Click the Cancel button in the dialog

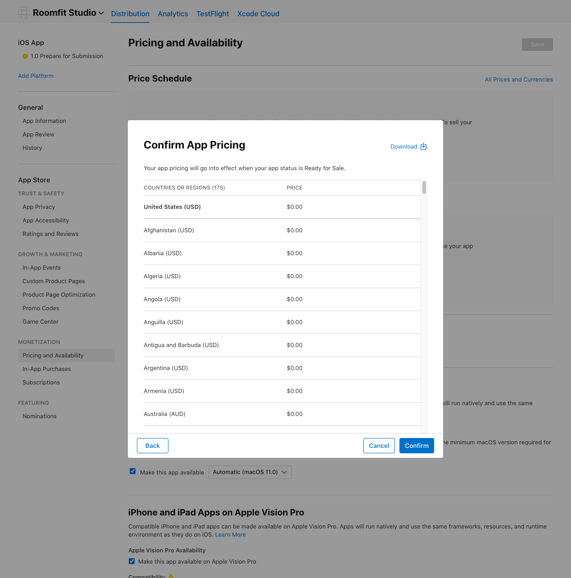[379, 446]
